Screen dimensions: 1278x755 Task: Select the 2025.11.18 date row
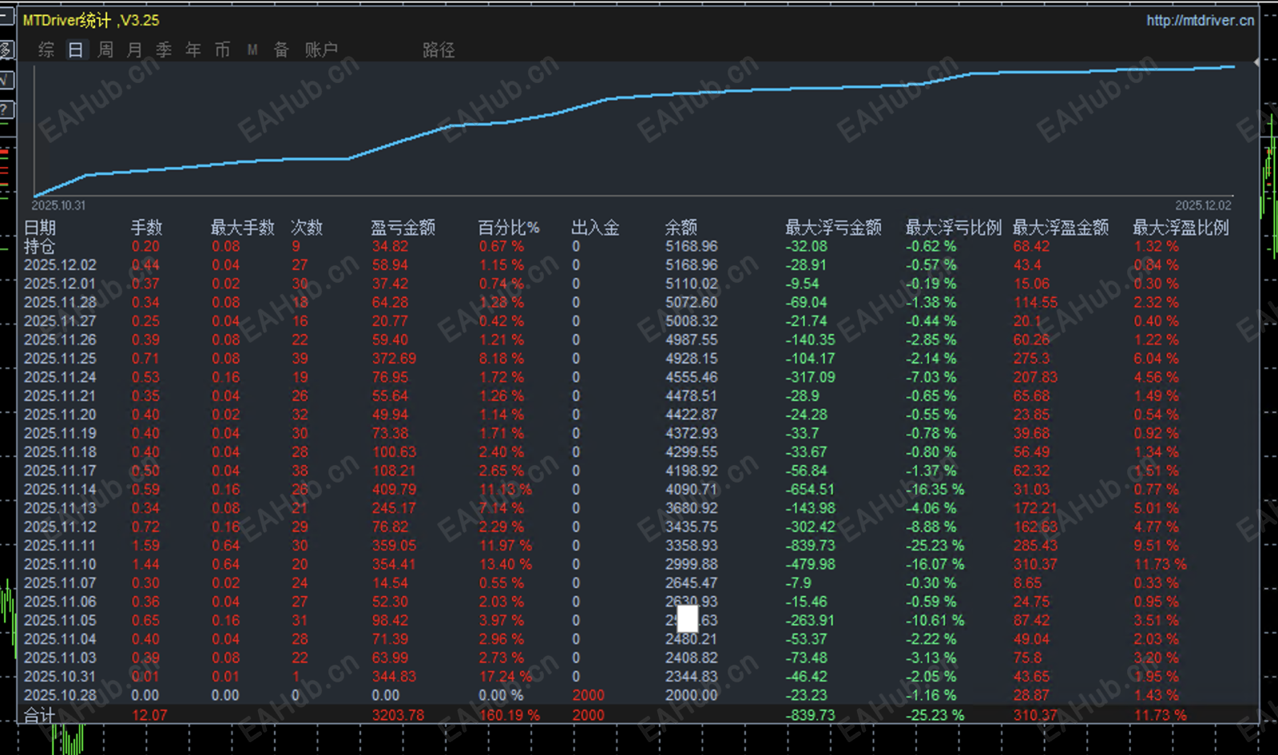60,452
